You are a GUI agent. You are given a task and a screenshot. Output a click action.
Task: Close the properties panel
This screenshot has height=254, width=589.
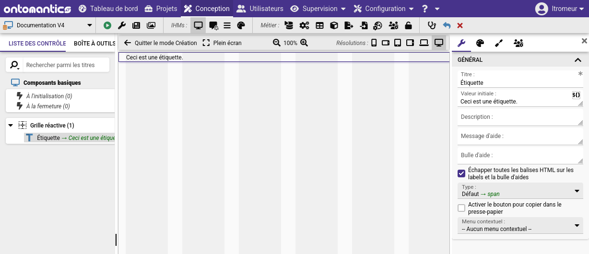pyautogui.click(x=584, y=41)
